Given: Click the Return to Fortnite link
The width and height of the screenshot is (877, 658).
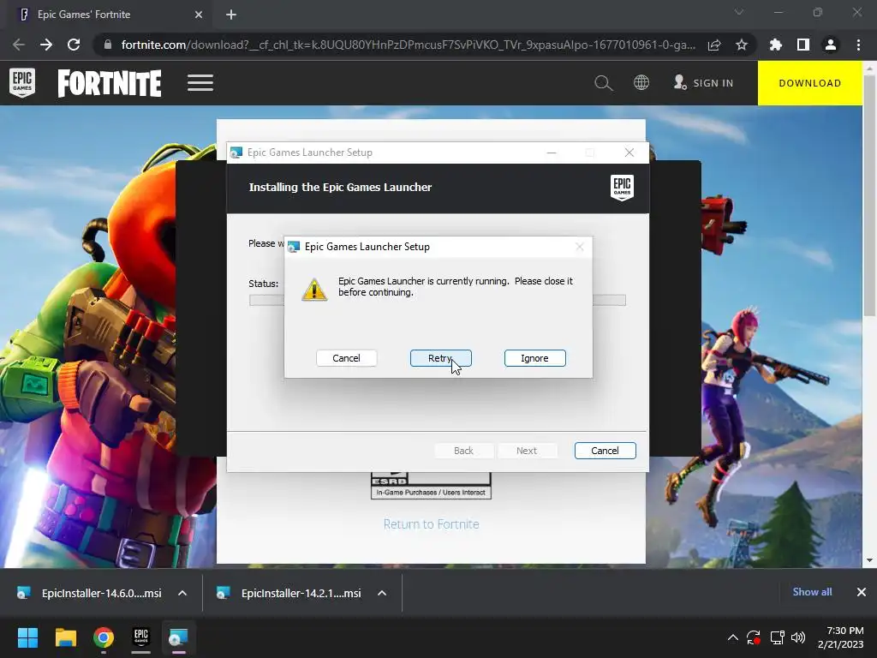Looking at the screenshot, I should [432, 524].
